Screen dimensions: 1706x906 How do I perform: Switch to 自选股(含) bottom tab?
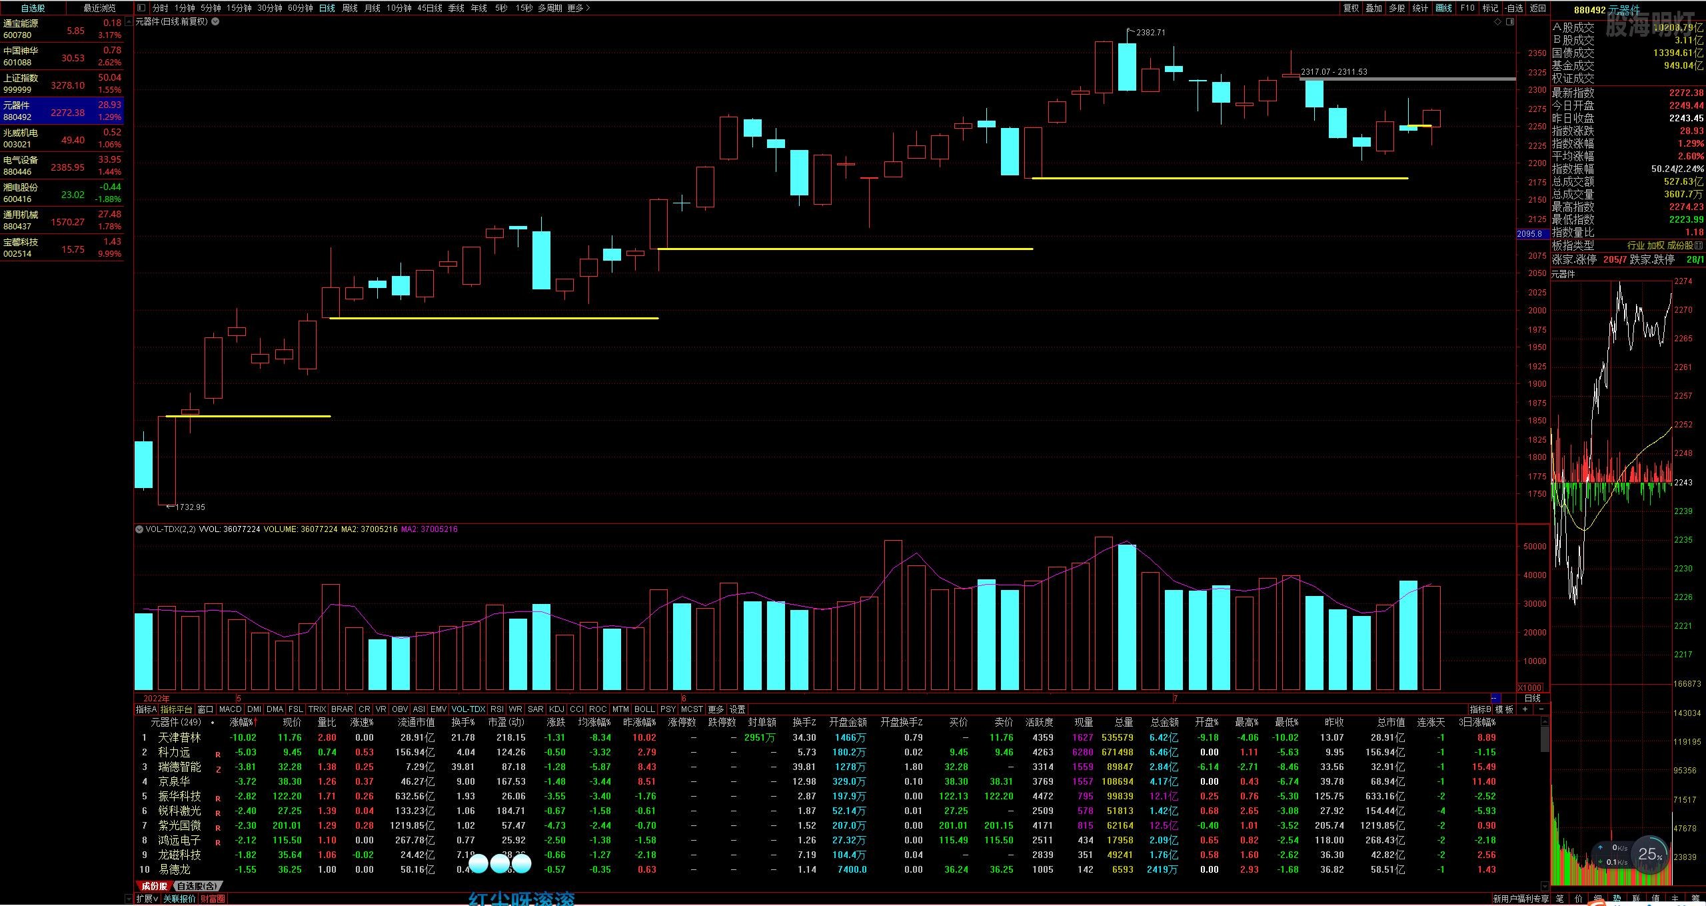(197, 886)
